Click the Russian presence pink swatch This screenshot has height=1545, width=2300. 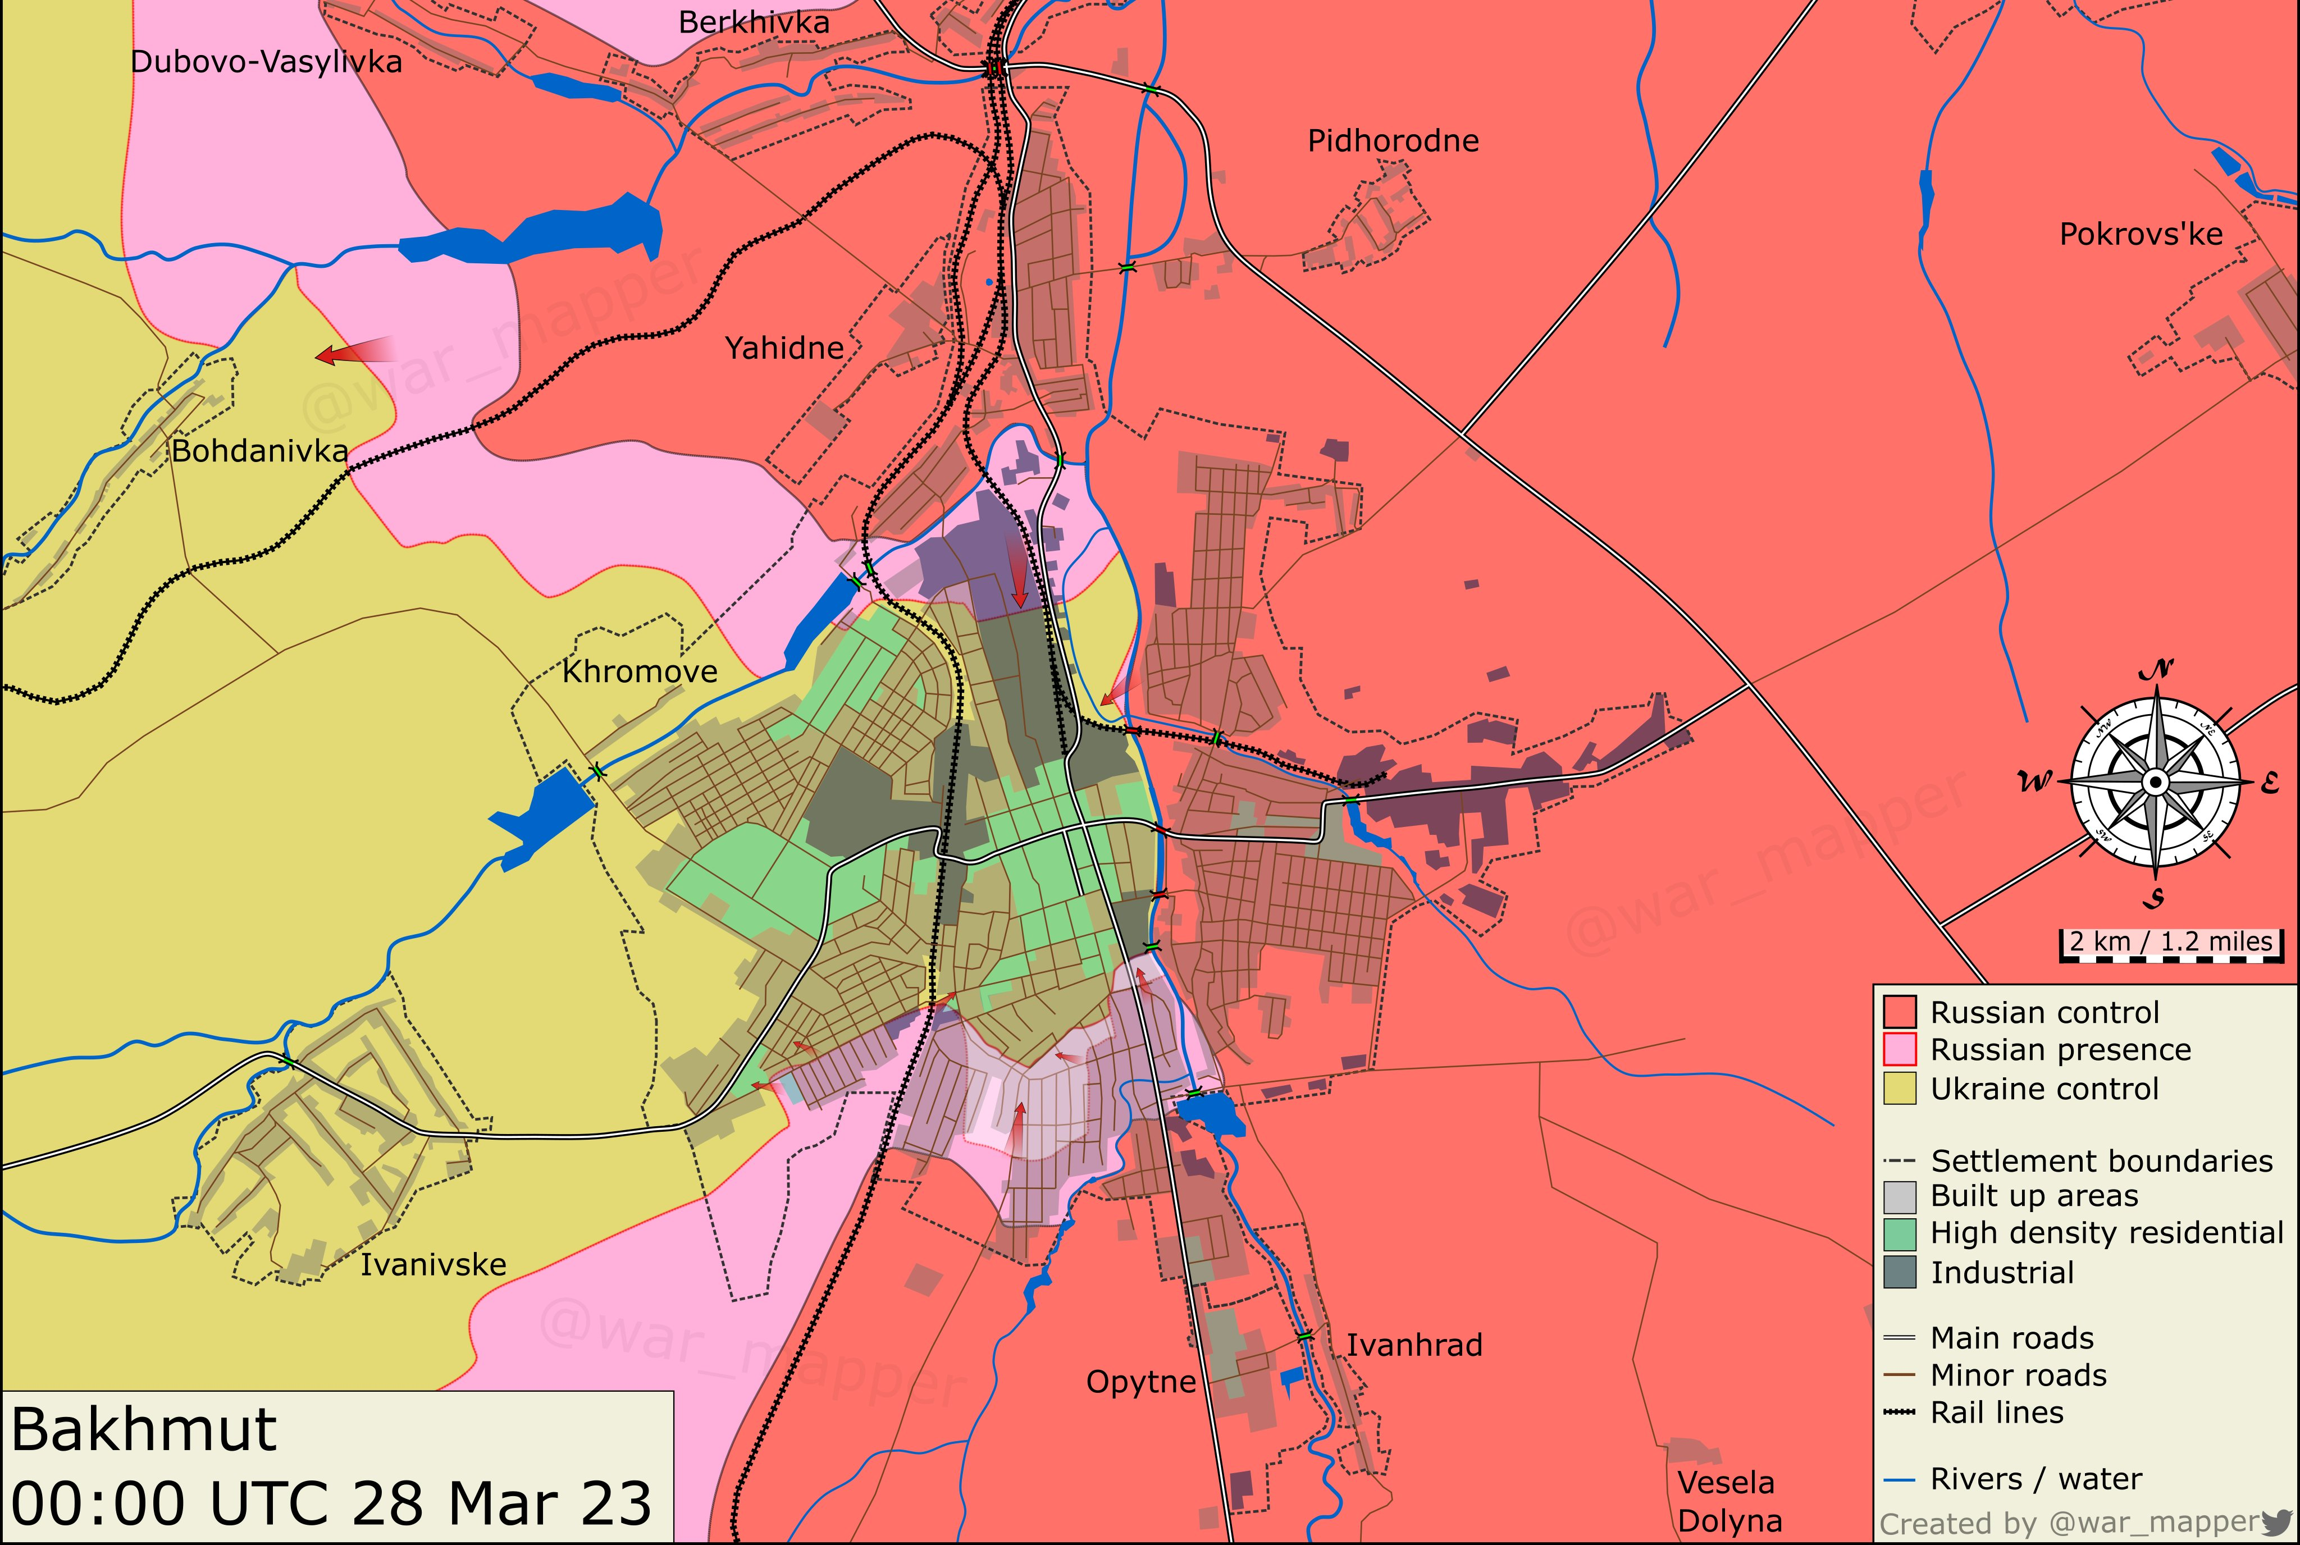click(1899, 1049)
